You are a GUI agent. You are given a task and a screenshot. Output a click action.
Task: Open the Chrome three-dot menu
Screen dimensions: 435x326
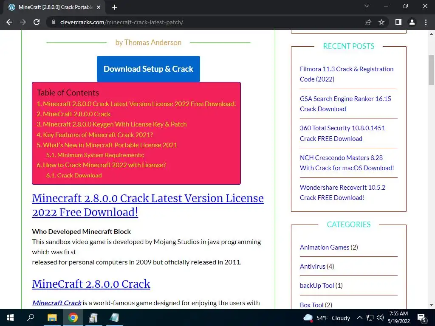pos(426,22)
